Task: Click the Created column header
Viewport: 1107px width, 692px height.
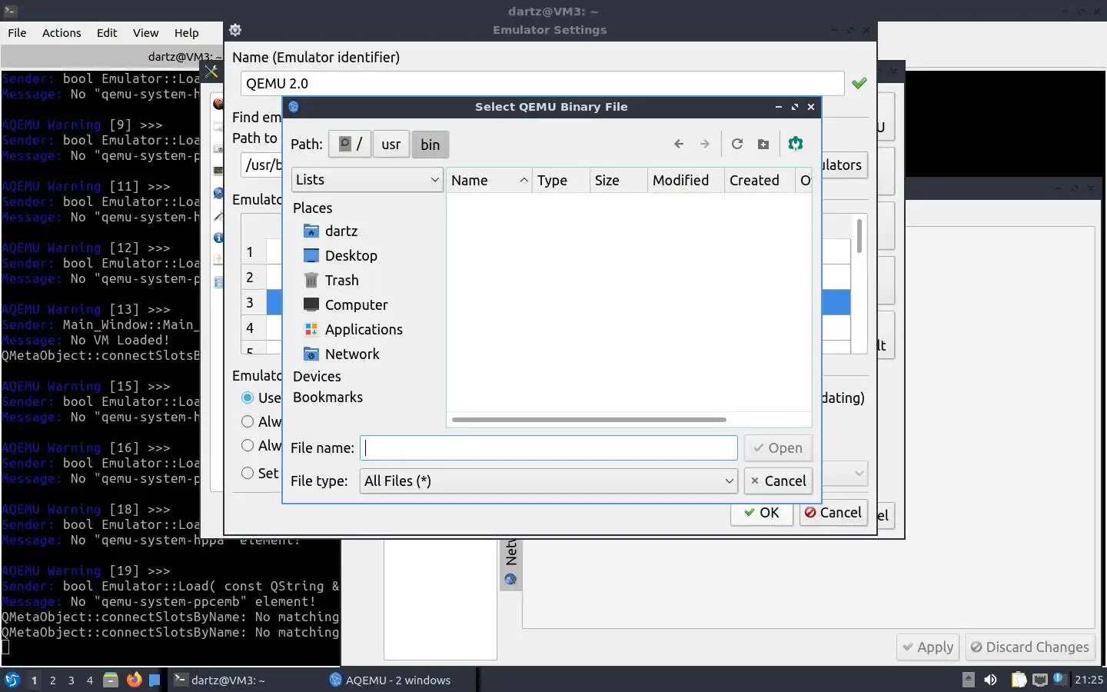Action: tap(760, 180)
